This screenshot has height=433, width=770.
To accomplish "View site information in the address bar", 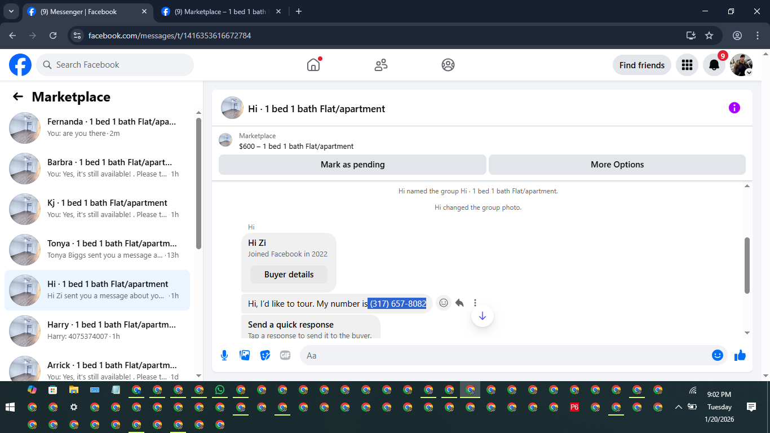I will tap(78, 36).
